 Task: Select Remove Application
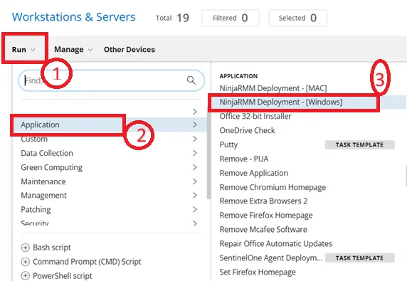pyautogui.click(x=254, y=173)
